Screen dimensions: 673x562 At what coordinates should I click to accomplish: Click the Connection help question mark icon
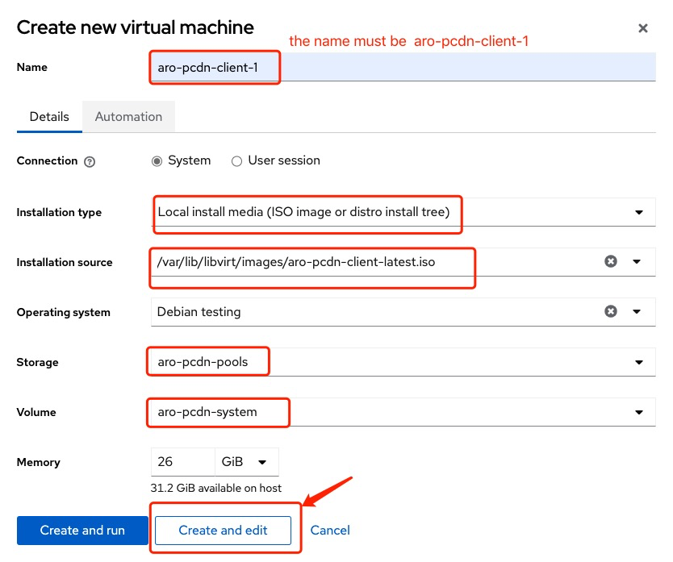click(90, 161)
